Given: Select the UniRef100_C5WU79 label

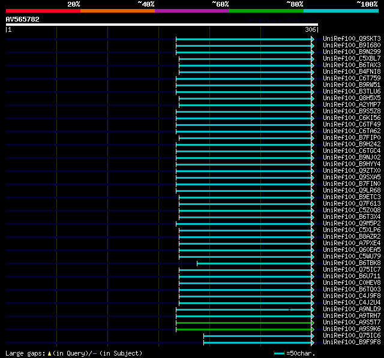Looking at the screenshot, I should 352,257.
